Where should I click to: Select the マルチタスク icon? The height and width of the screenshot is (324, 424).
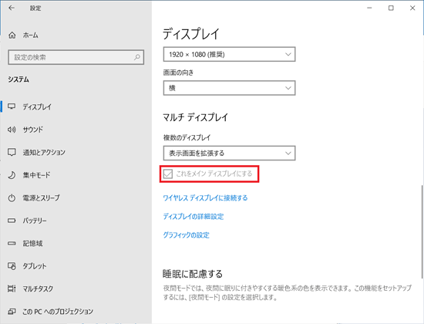click(12, 289)
